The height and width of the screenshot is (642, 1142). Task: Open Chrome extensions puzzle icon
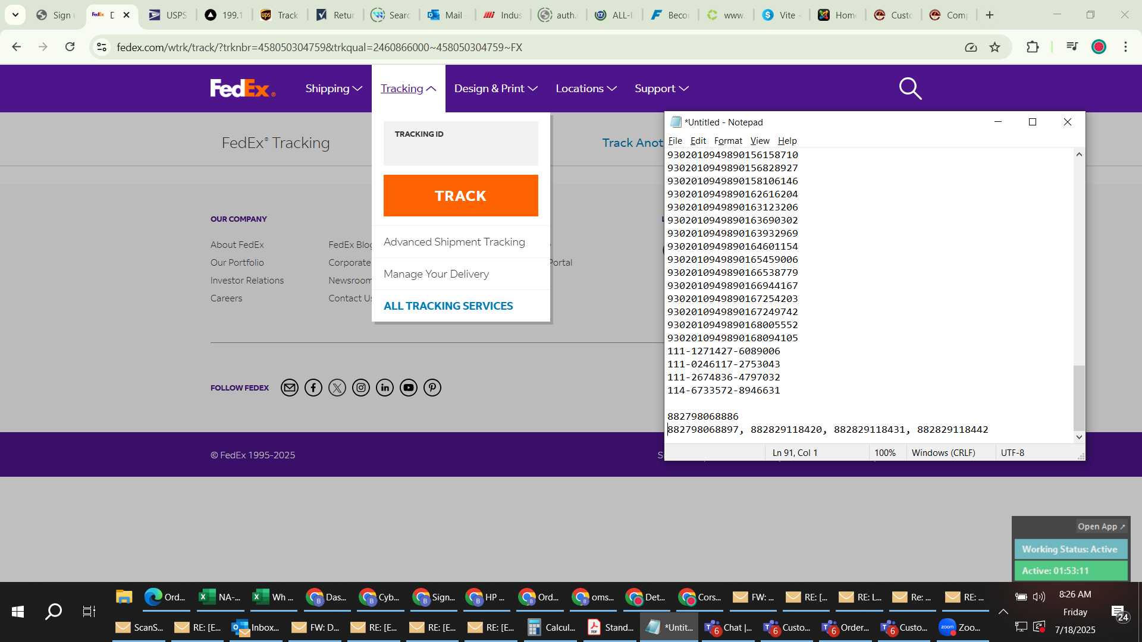point(1033,47)
